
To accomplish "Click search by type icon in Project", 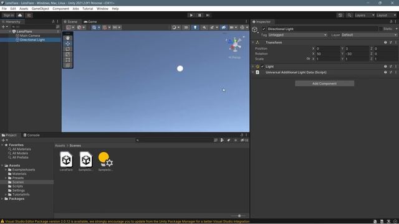I will (222, 140).
